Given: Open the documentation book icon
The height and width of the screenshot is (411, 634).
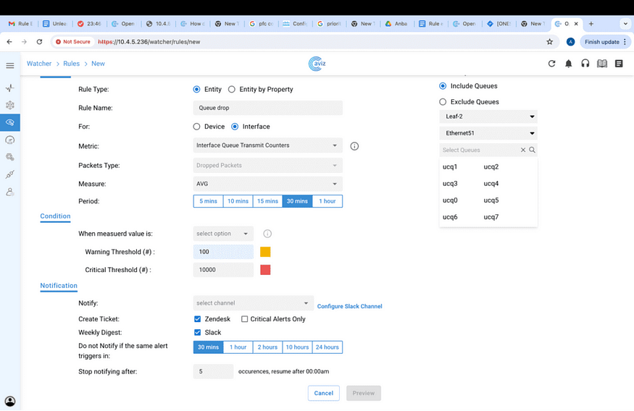Looking at the screenshot, I should point(602,64).
